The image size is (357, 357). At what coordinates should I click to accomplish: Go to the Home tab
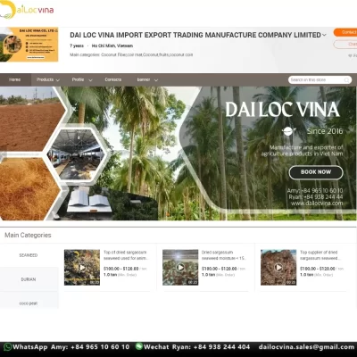pyautogui.click(x=15, y=79)
